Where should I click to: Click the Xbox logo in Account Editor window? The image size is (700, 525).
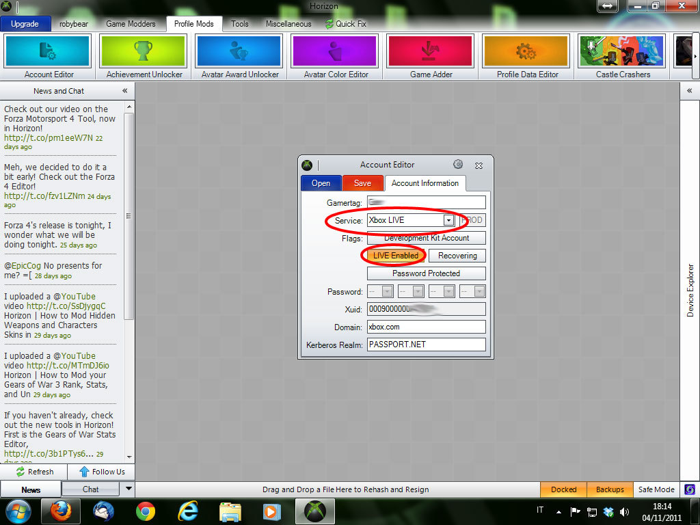coord(307,165)
